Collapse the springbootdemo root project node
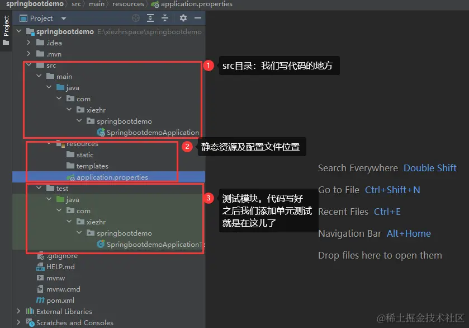 (19, 31)
